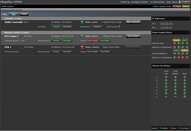Click SDNO Controller green status indicator

pos(82,22)
